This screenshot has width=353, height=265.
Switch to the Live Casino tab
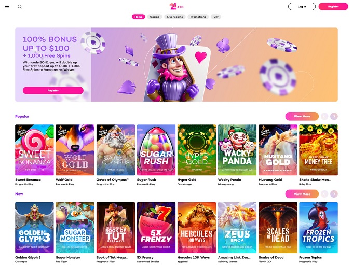click(175, 17)
